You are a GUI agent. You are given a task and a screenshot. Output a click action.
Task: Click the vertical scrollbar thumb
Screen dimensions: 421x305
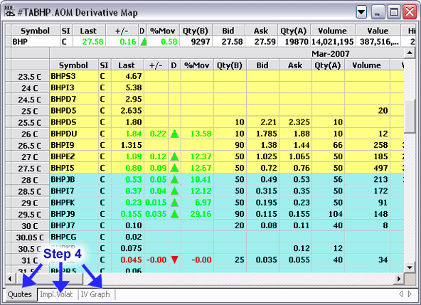(410, 116)
